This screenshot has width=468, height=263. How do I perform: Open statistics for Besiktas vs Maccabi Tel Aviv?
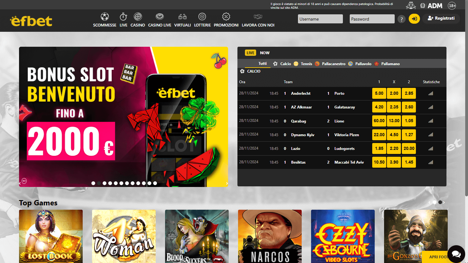(x=431, y=162)
